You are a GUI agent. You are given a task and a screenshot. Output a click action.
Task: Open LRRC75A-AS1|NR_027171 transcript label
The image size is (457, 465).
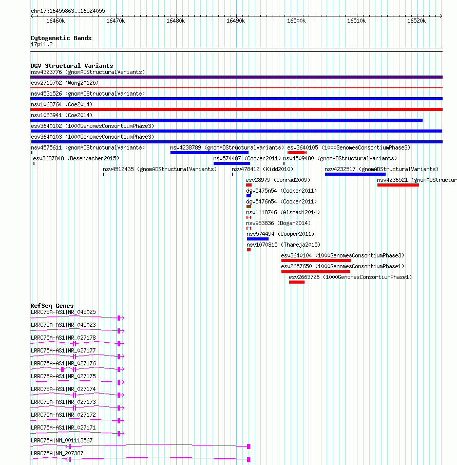click(64, 427)
